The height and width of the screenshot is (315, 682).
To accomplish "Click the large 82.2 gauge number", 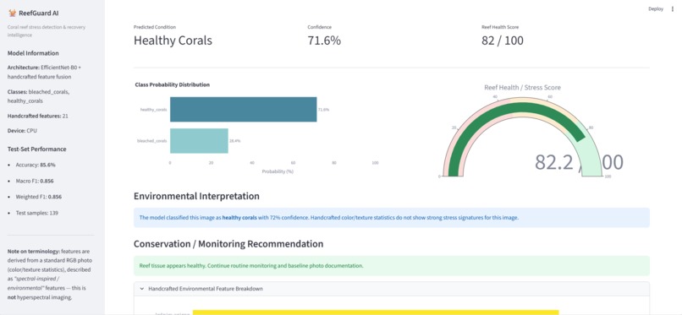I will click(x=554, y=162).
